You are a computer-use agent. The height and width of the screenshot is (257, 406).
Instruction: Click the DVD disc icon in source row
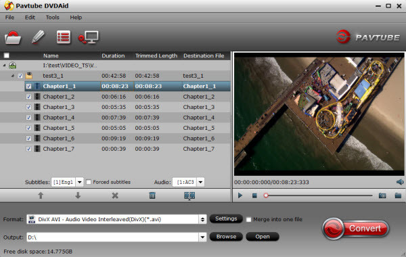(12, 65)
